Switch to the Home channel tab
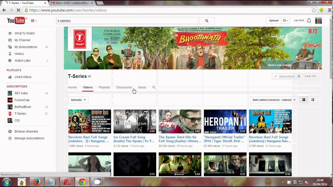This screenshot has height=187, width=333. (x=72, y=87)
